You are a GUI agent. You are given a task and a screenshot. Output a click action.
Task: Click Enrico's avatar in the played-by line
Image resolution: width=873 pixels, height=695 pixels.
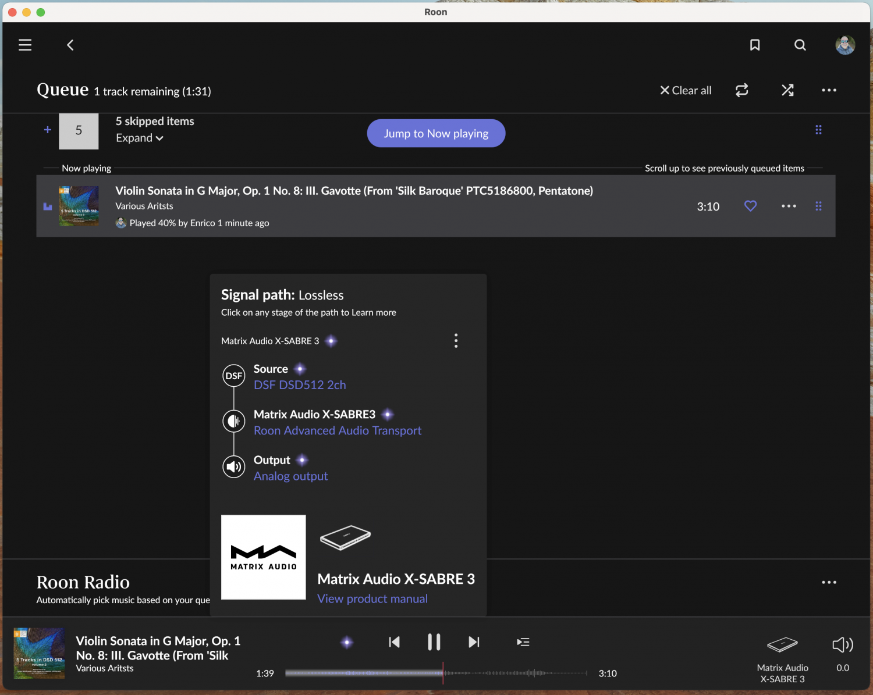click(x=121, y=223)
